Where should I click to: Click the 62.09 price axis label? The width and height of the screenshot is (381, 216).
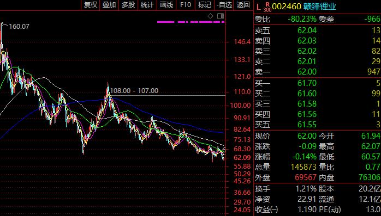tap(242, 157)
